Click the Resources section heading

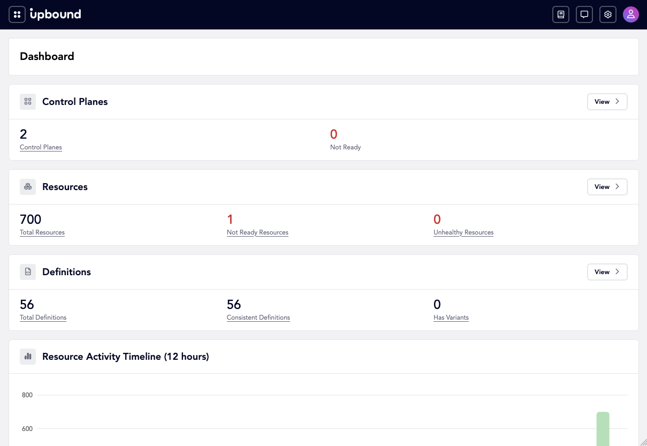(x=65, y=187)
